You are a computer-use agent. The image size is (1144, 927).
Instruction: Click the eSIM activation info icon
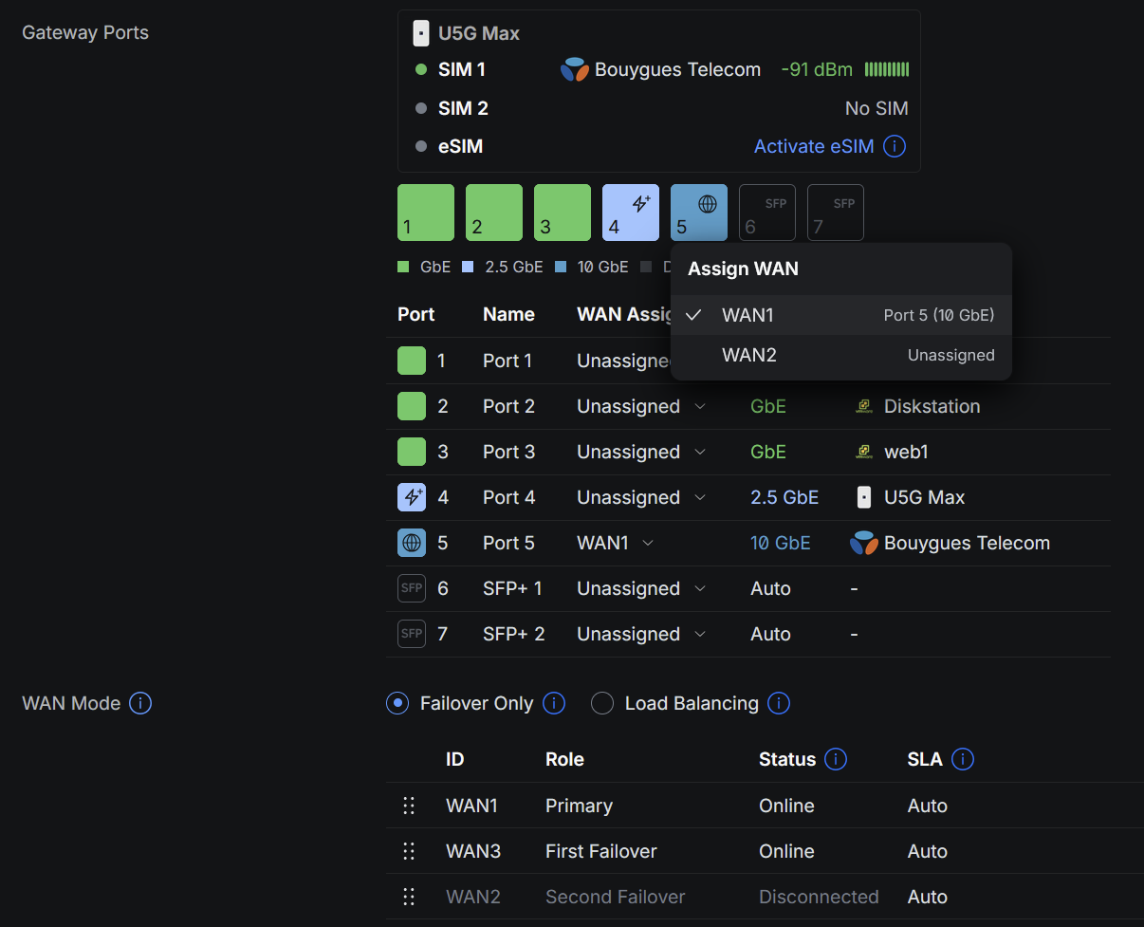click(894, 147)
